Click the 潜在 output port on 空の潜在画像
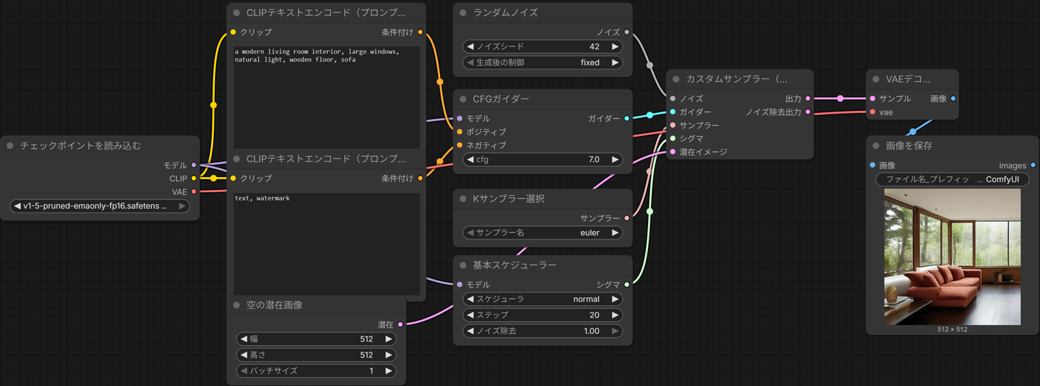This screenshot has width=1040, height=386. (x=400, y=324)
